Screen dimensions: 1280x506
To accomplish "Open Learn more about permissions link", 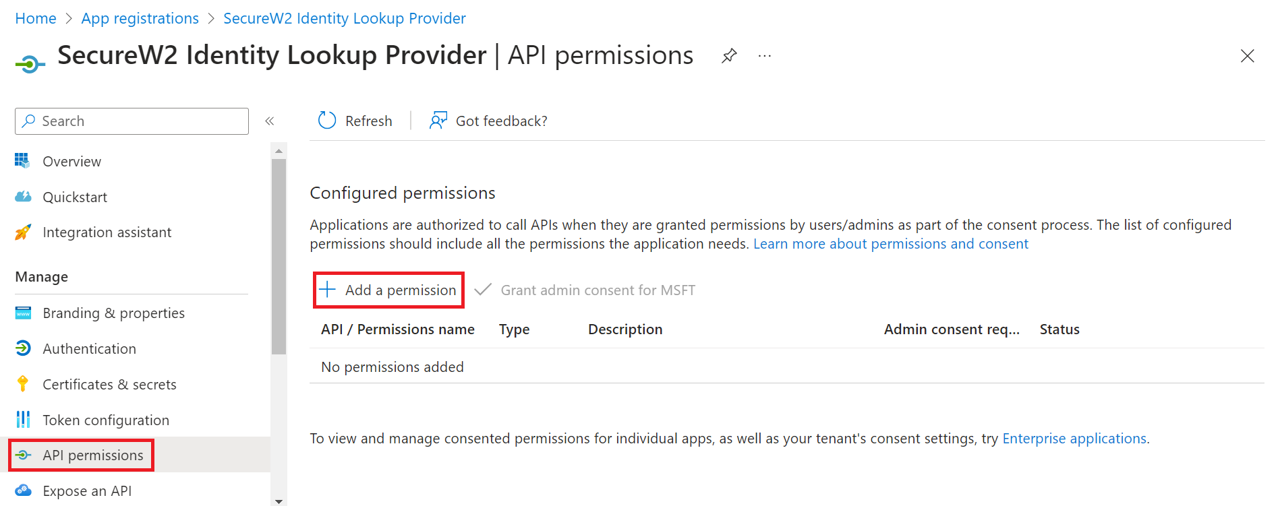I will coord(890,244).
